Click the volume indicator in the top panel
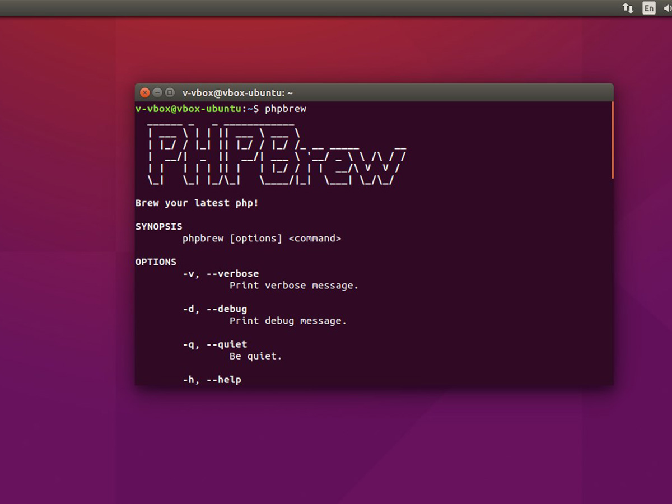The height and width of the screenshot is (504, 672). [667, 8]
